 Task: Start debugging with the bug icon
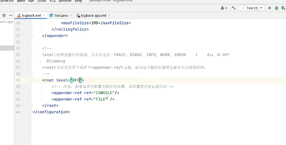(x=276, y=8)
